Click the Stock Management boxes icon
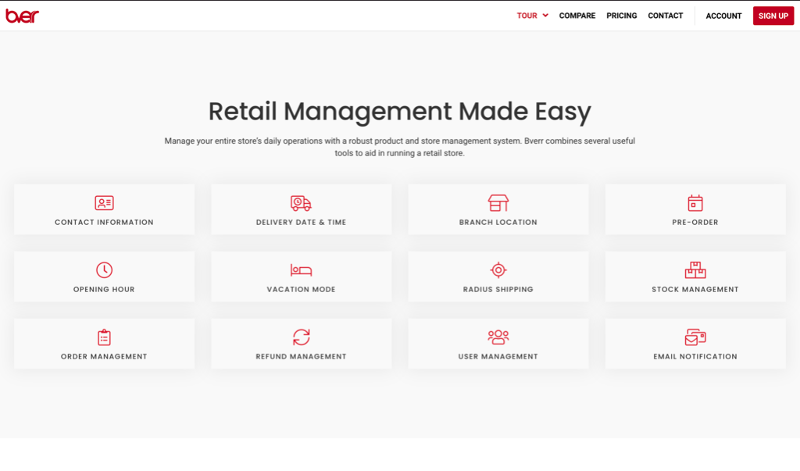The height and width of the screenshot is (471, 800). 695,269
